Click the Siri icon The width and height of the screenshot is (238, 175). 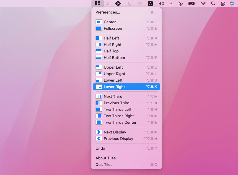pos(232,4)
